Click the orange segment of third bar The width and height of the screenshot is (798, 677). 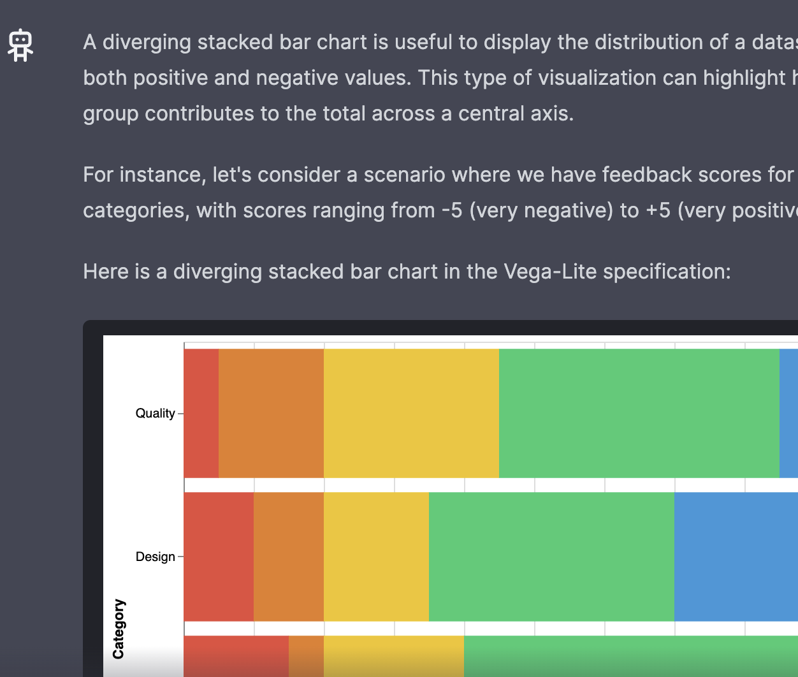pyautogui.click(x=306, y=656)
